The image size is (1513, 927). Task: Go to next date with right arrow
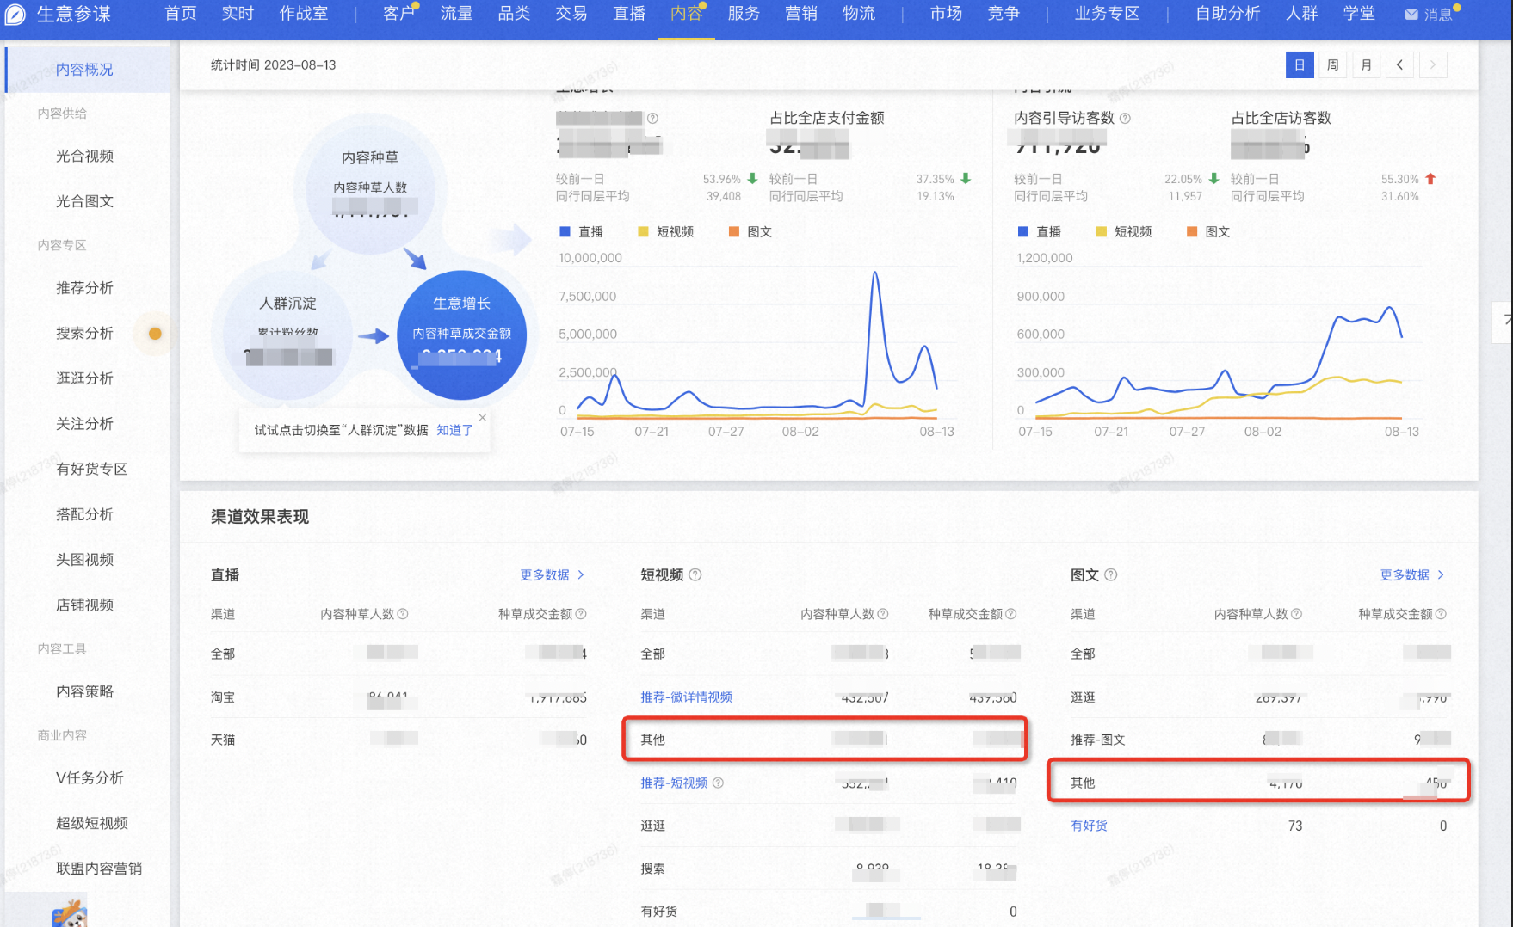point(1433,64)
